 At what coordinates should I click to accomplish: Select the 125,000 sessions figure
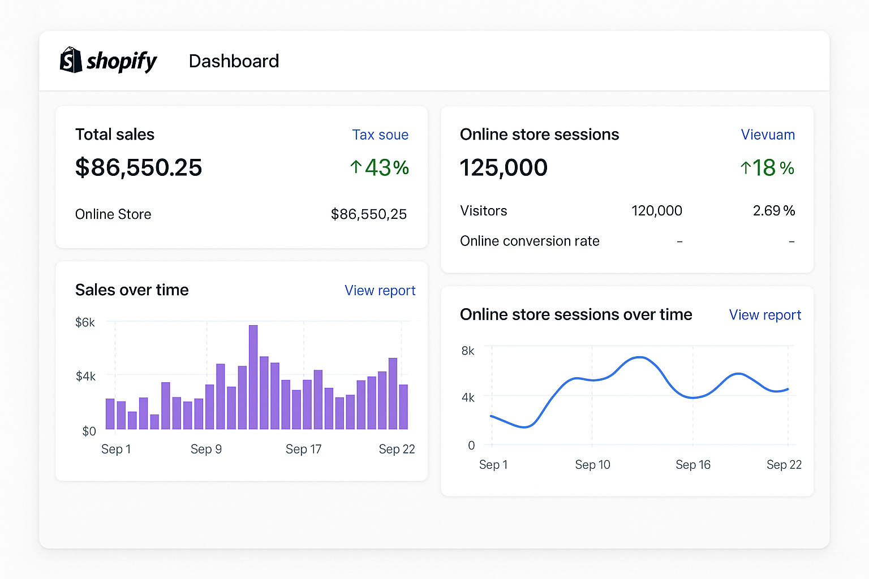tap(504, 167)
